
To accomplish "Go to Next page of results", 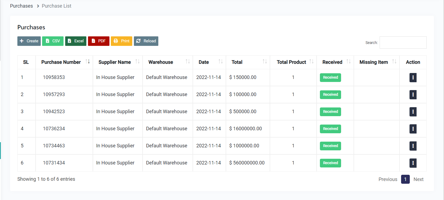I will point(418,179).
